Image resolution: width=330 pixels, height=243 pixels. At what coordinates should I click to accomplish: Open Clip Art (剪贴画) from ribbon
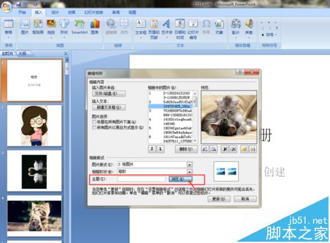(x=38, y=27)
